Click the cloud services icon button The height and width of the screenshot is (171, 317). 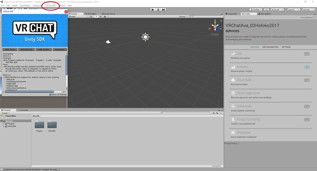[267, 10]
